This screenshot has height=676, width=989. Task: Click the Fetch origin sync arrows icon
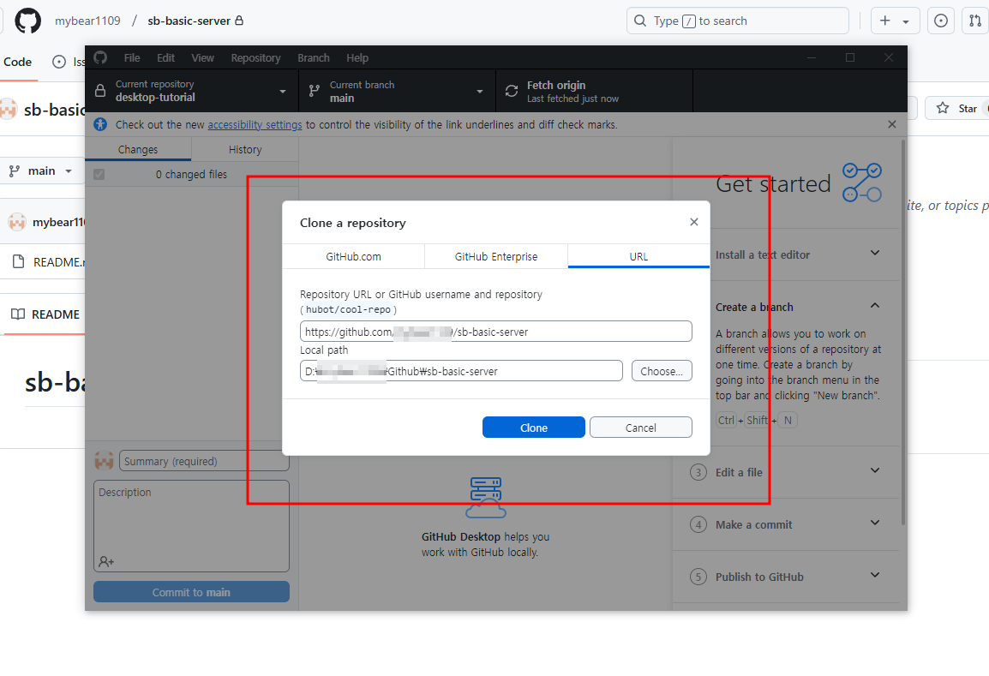(x=512, y=91)
